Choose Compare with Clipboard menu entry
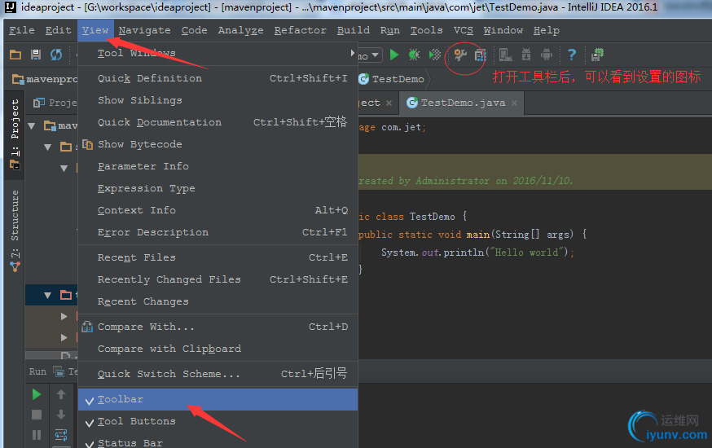712x448 pixels. point(218,349)
